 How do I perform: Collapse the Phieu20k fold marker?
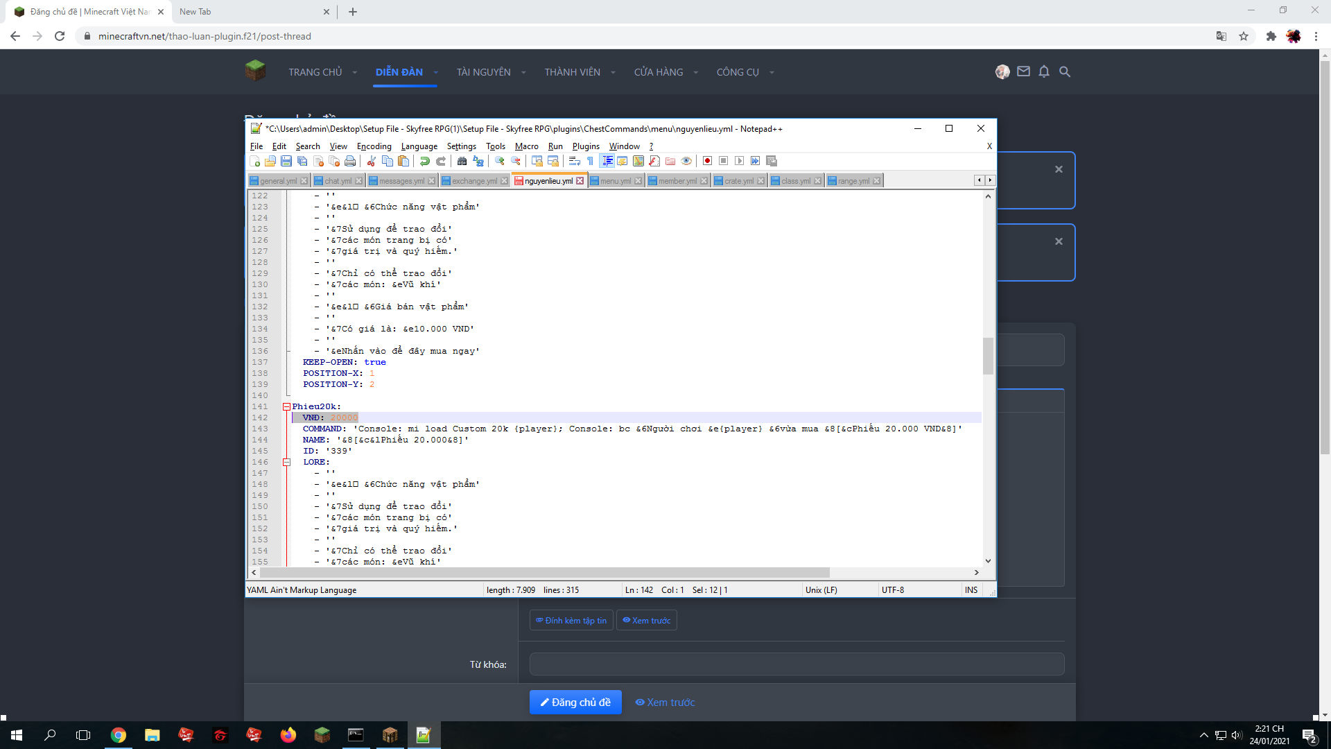click(x=286, y=407)
